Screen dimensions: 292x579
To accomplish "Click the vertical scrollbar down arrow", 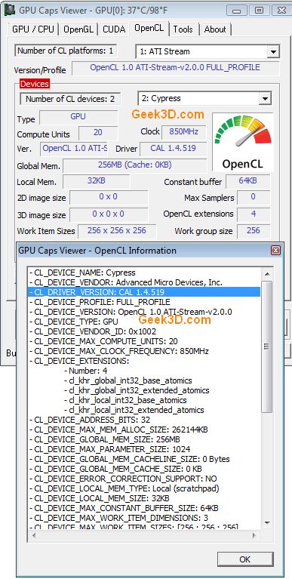I will (x=266, y=523).
